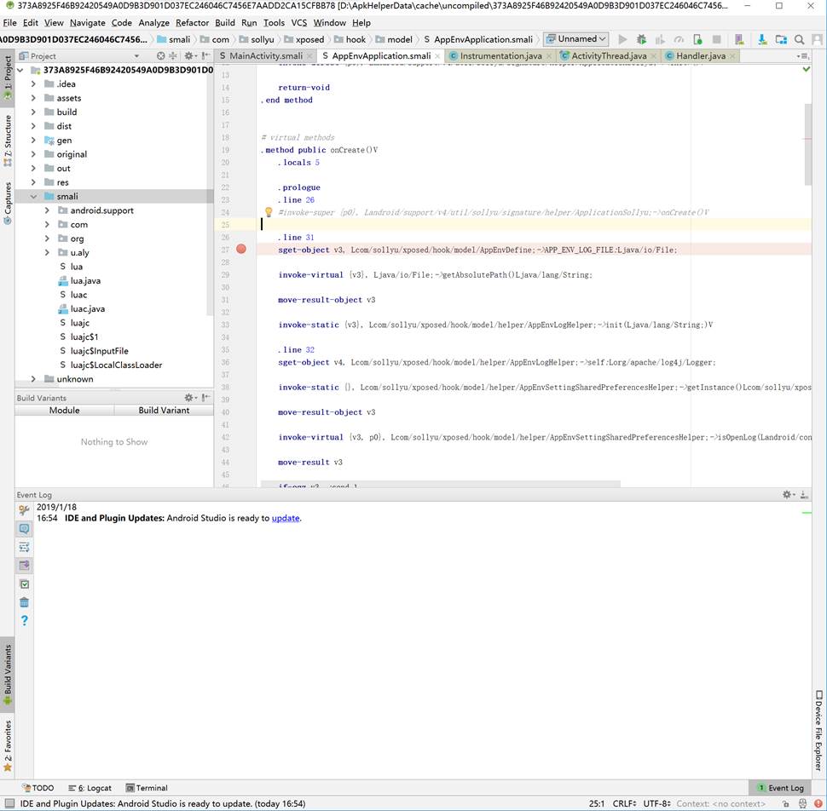Toggle soft-wrap button in Event Log
Image resolution: width=827 pixels, height=811 pixels.
(24, 547)
